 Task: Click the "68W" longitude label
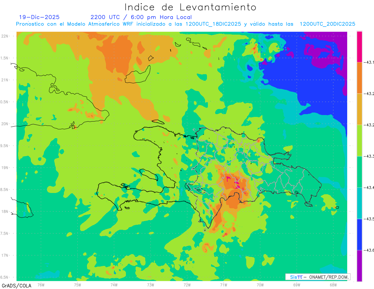[333, 284]
